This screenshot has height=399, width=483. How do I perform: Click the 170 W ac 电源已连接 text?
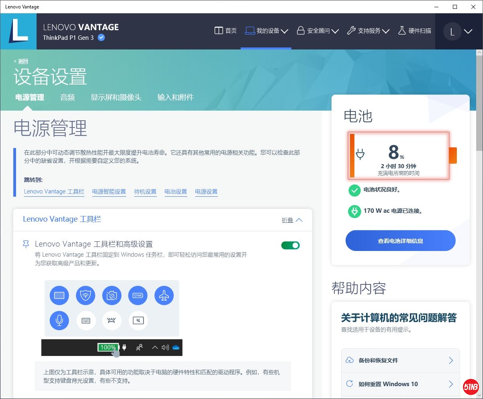click(x=393, y=211)
